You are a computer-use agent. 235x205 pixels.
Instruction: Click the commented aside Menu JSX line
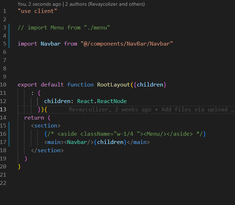[125, 134]
